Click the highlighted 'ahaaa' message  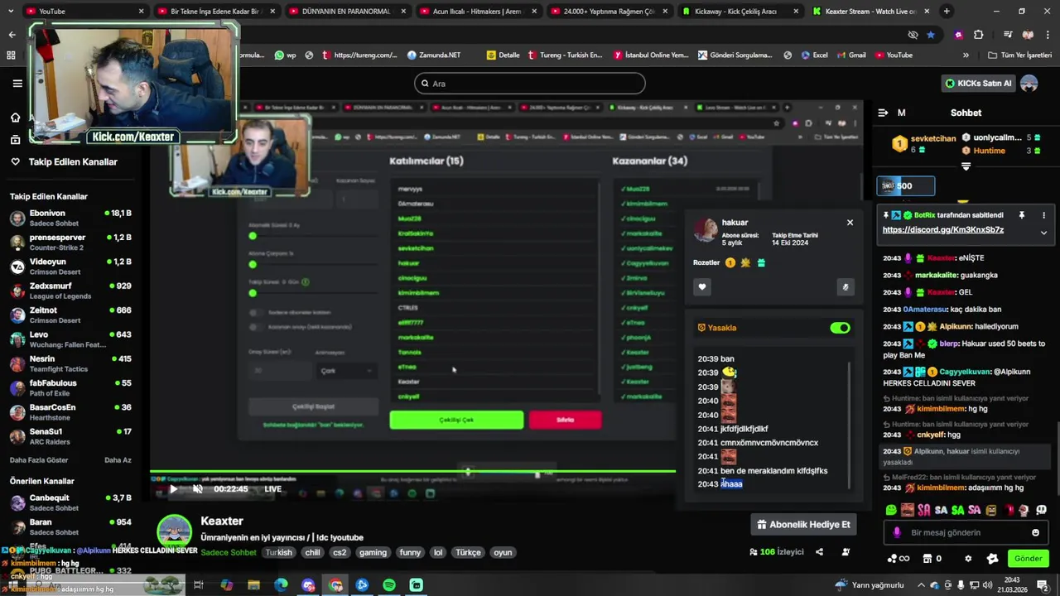(731, 484)
